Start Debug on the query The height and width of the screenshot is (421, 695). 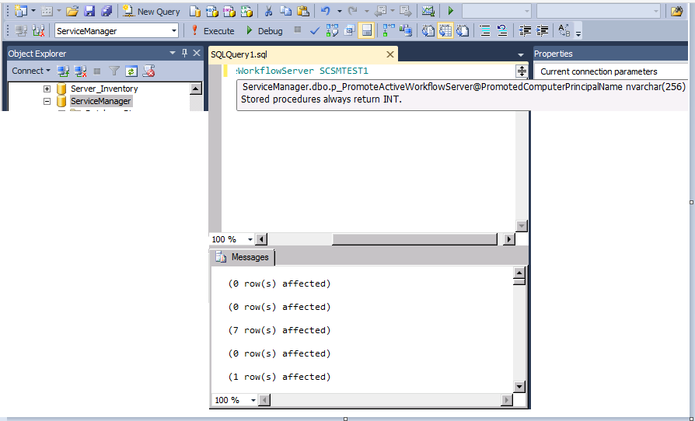264,30
